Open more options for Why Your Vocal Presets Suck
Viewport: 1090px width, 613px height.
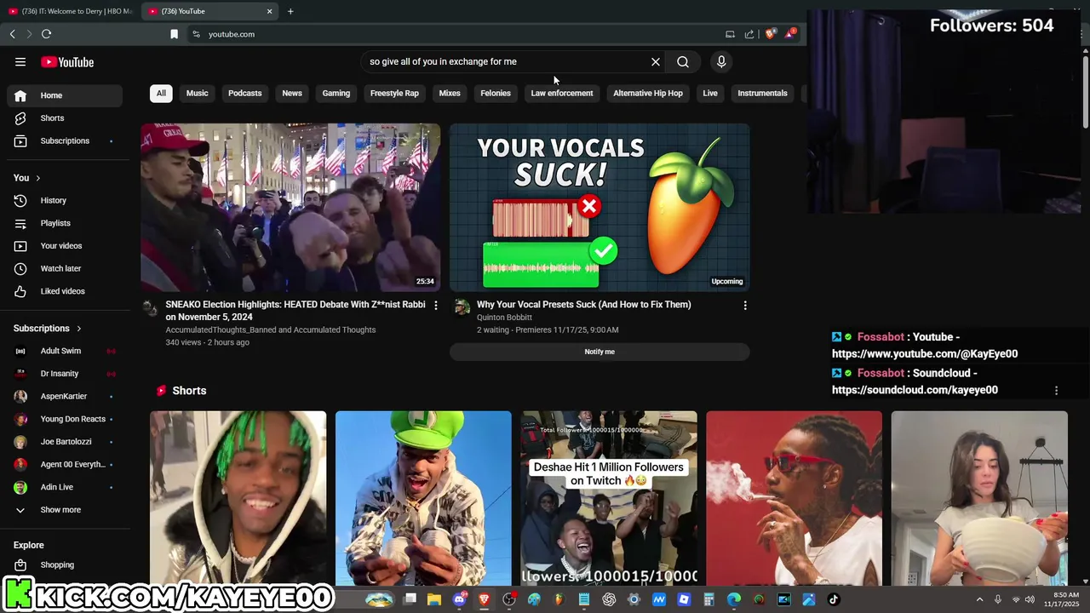pos(745,305)
